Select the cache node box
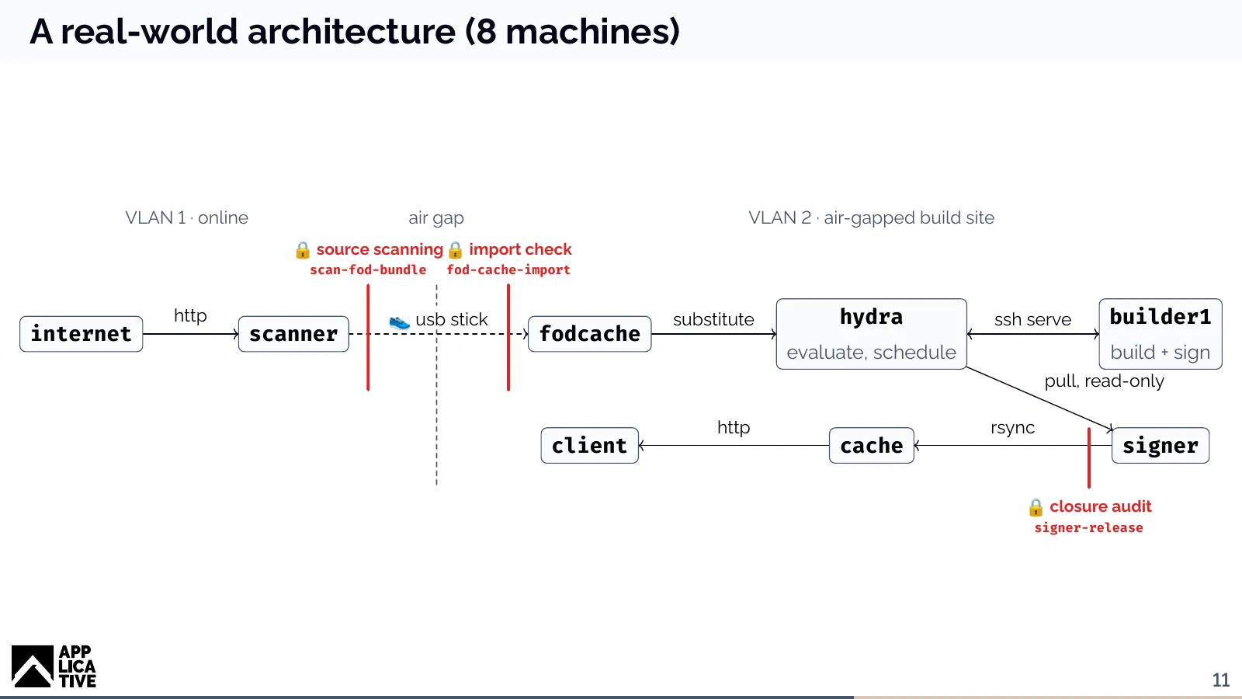The image size is (1242, 699). click(872, 446)
